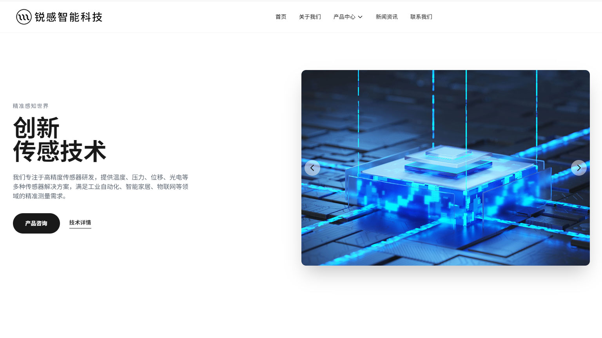Click the 精准感知世界 tagline text
This screenshot has height=338, width=602.
(31, 106)
